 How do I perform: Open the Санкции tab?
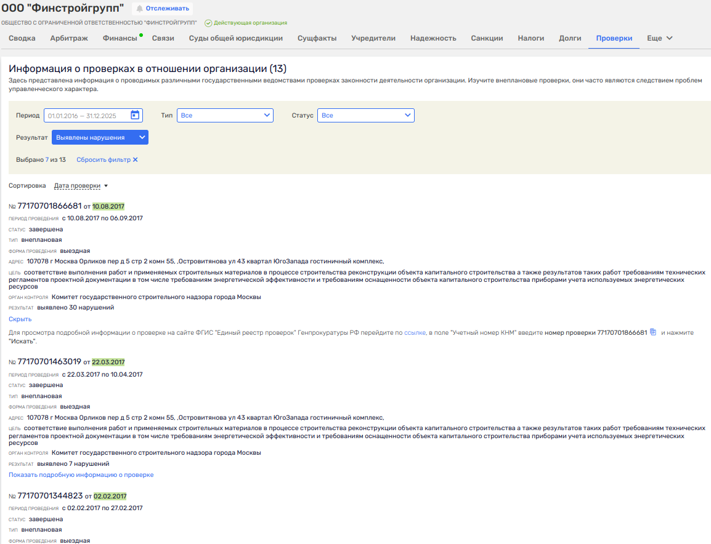[x=487, y=38]
